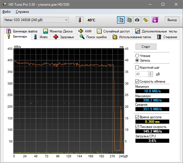Open the Дополнительные тесты tab
This screenshot has height=163, width=183.
tap(156, 31)
